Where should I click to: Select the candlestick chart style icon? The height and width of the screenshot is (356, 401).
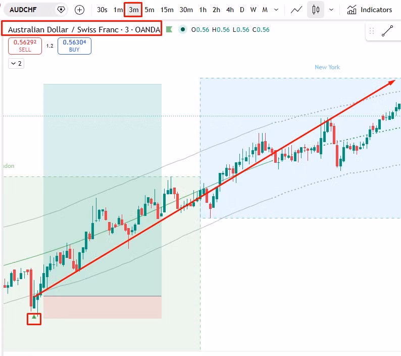pos(316,10)
